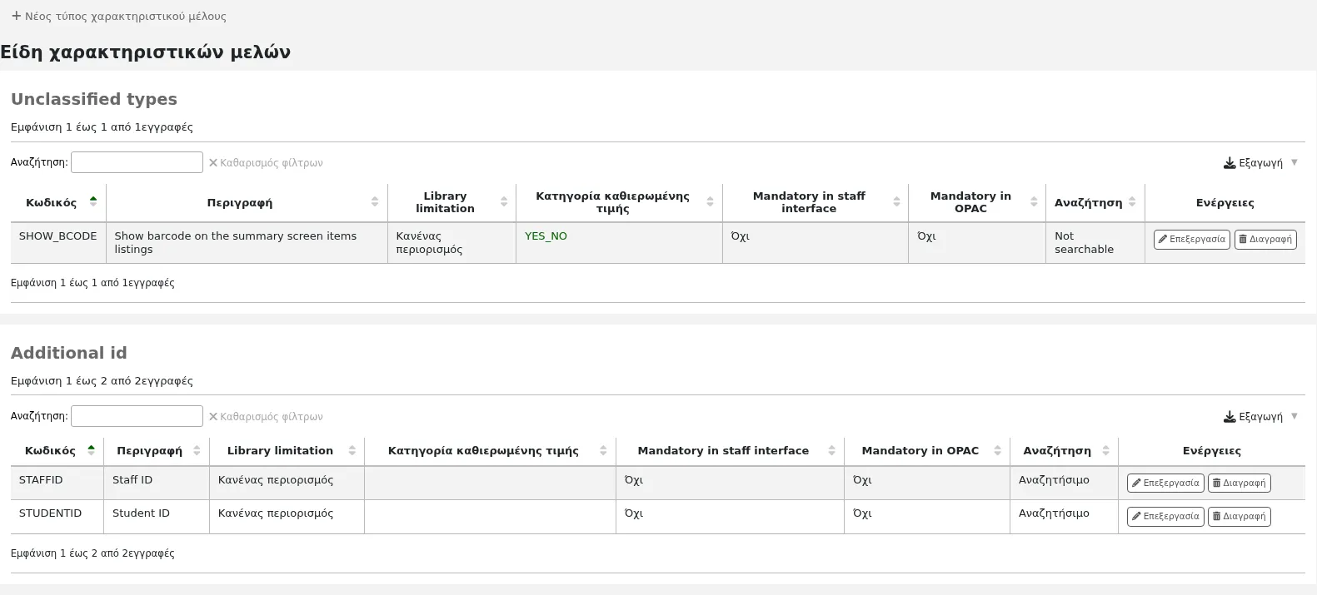Screen dimensions: 1317x595
Task: Clear filters in Additional id table
Action: [x=266, y=417]
